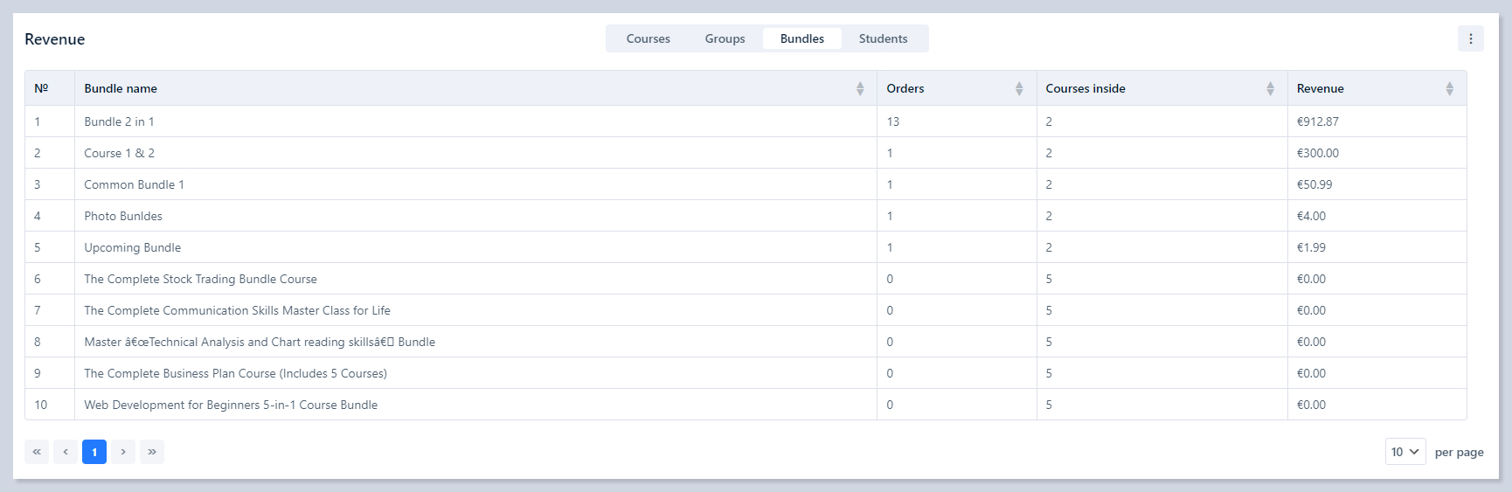The image size is (1512, 492).
Task: Click the Photo Bunldes row
Action: tap(123, 216)
